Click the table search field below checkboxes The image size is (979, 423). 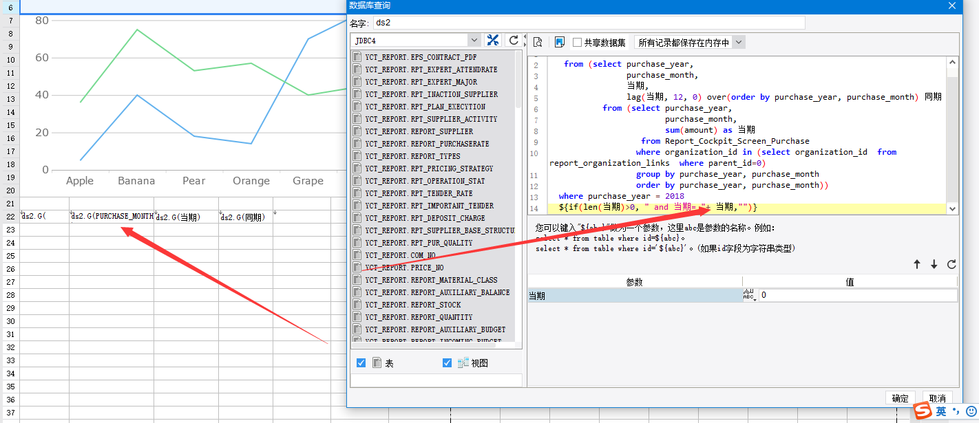(436, 380)
